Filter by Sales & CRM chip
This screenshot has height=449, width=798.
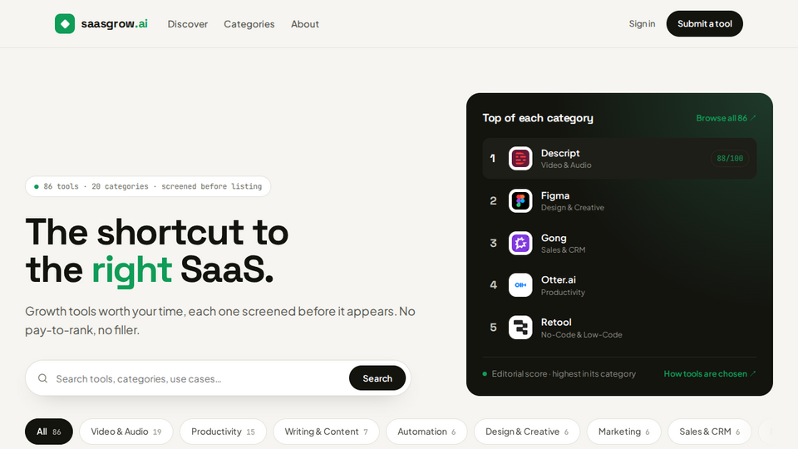709,432
